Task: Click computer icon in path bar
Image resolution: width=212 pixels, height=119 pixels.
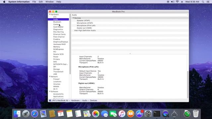Action: 50,100
